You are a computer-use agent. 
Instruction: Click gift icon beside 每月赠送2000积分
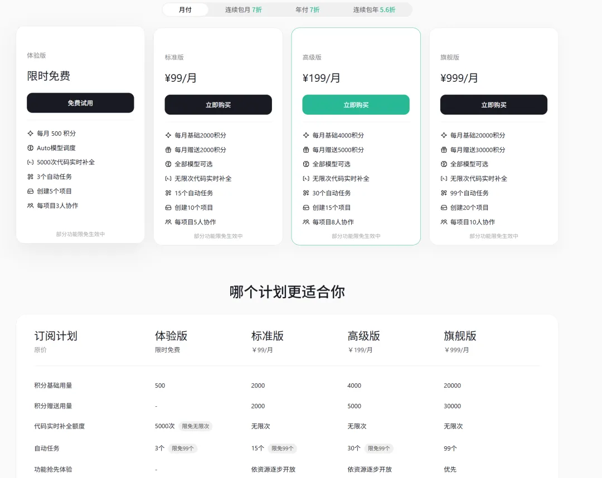[x=168, y=150]
